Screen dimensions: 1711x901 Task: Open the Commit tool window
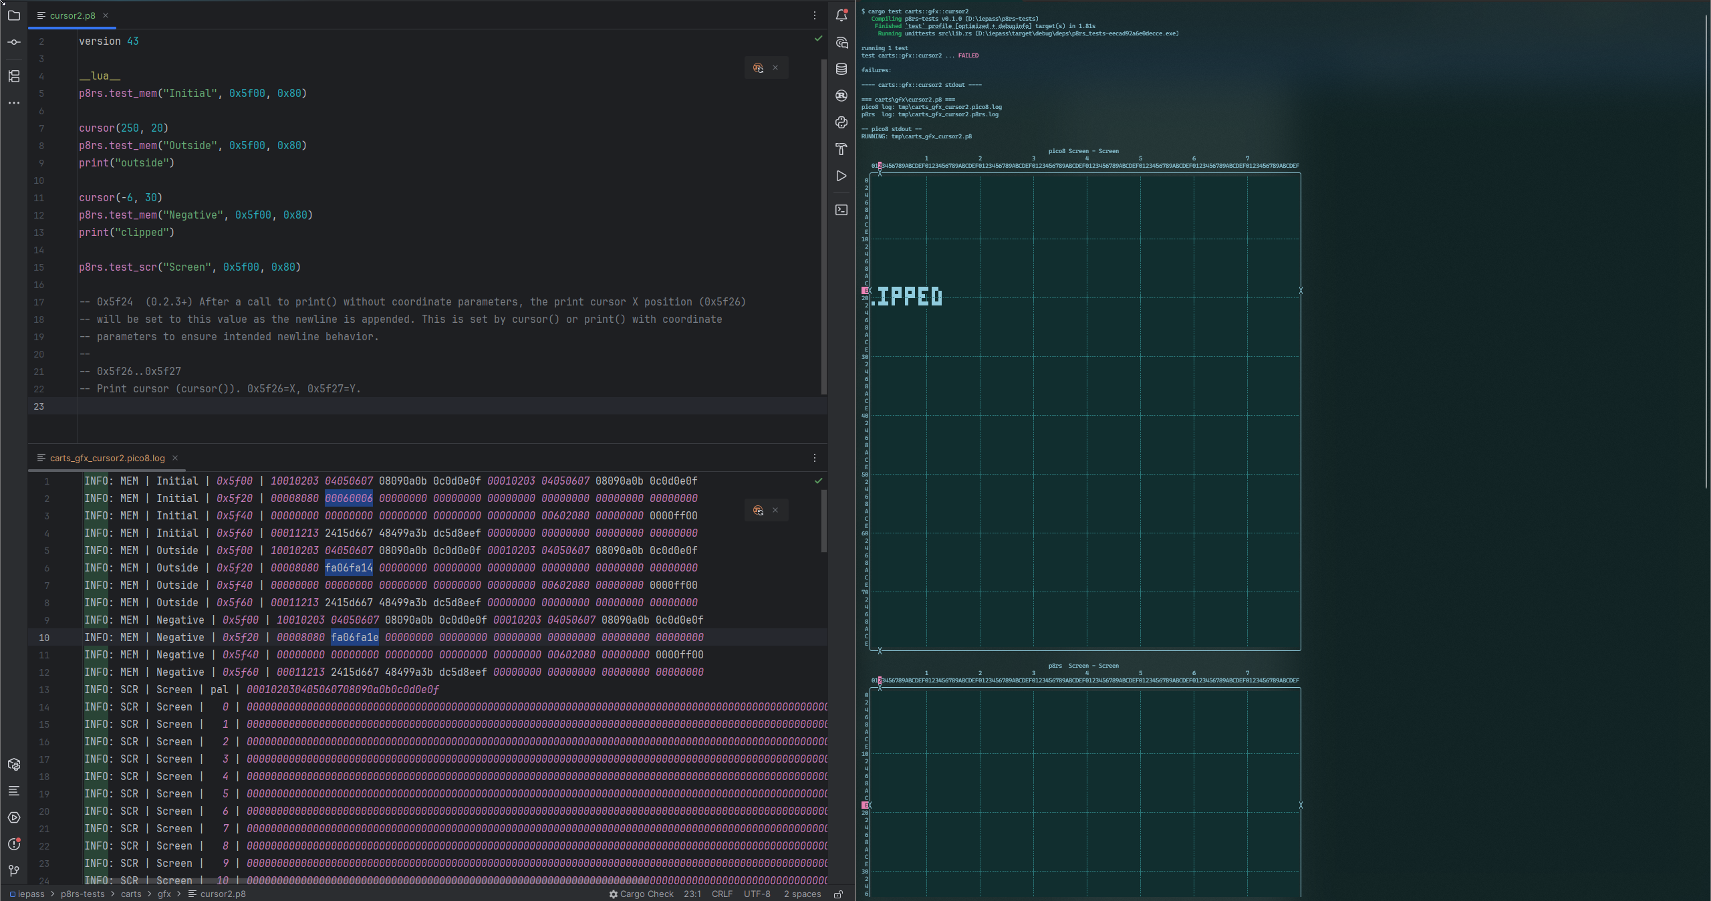tap(13, 42)
